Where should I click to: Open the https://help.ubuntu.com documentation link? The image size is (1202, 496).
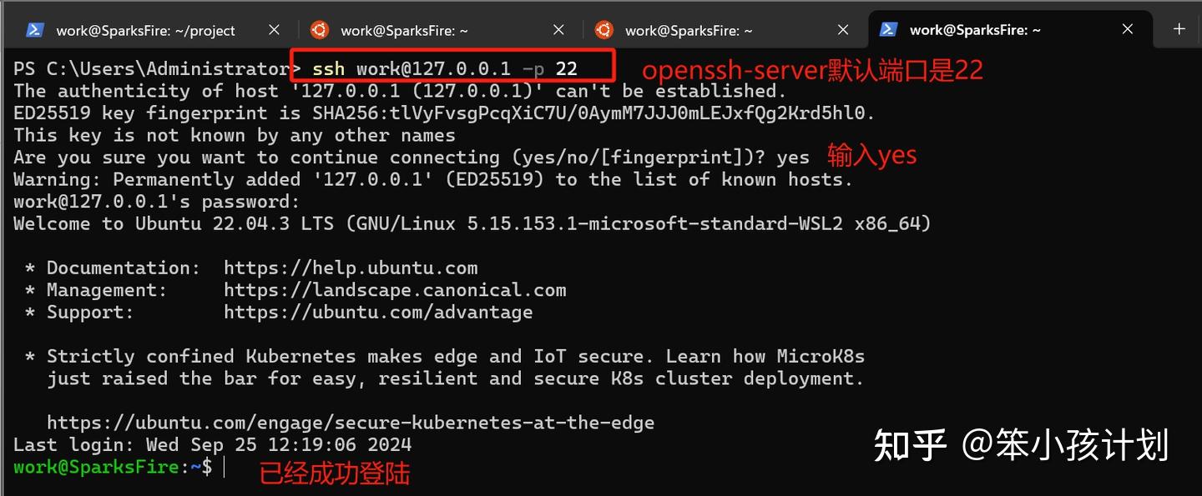click(351, 267)
